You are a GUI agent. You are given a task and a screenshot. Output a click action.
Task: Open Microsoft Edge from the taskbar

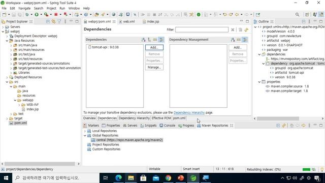pyautogui.click(x=118, y=178)
